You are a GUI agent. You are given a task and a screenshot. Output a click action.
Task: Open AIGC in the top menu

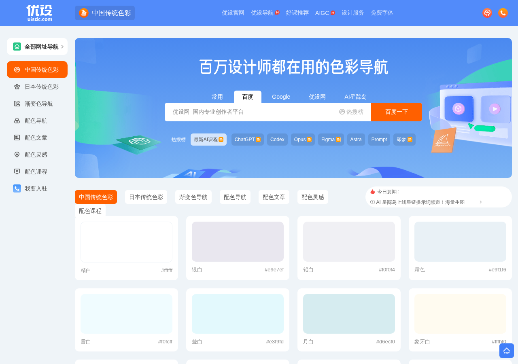(x=322, y=13)
